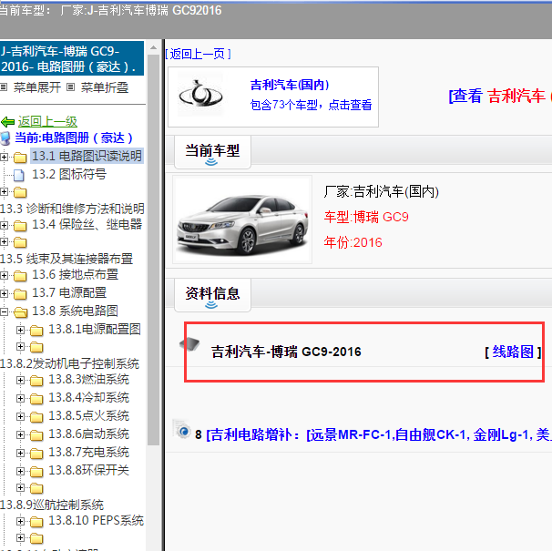552x551 pixels.
Task: Expand the 13.3 诊断和维修方法和说明 node
Action: click(x=4, y=192)
